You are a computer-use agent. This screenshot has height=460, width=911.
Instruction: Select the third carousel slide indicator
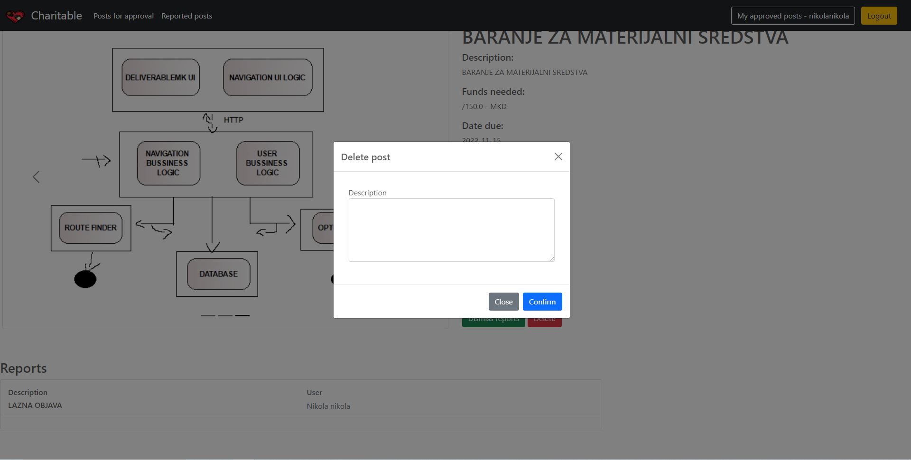coord(242,315)
